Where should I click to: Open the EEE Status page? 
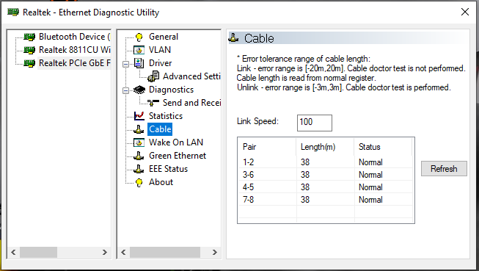pyautogui.click(x=168, y=169)
